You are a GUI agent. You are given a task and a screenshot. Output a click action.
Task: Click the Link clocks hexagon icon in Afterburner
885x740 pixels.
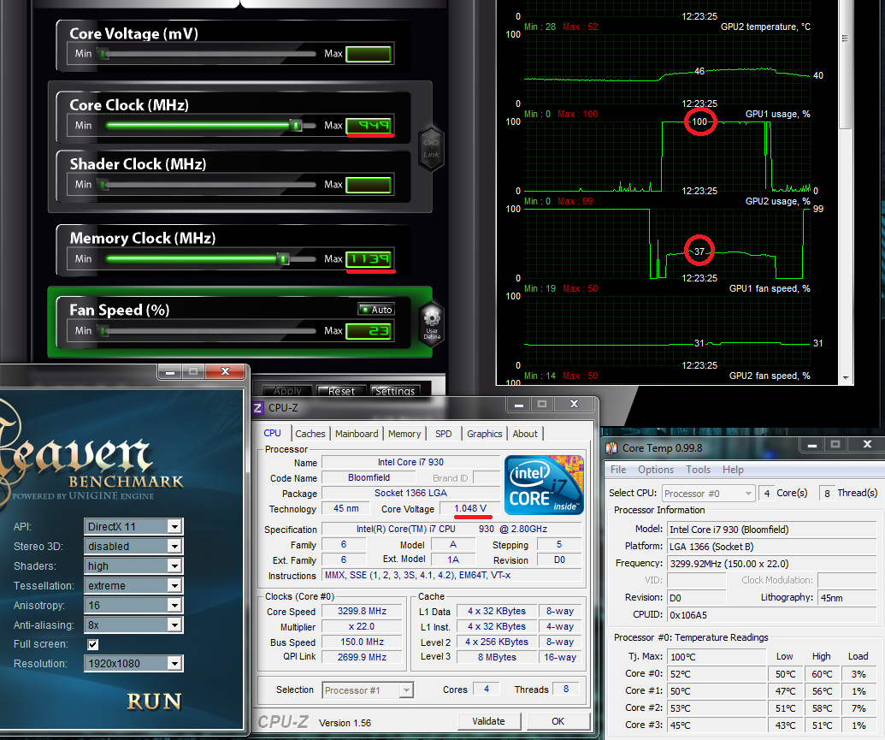[431, 148]
